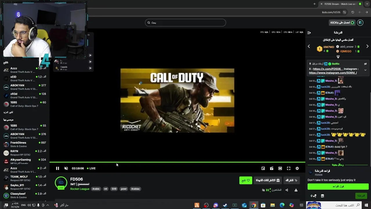
Task: Start the clip creation icon
Action: click(x=272, y=168)
